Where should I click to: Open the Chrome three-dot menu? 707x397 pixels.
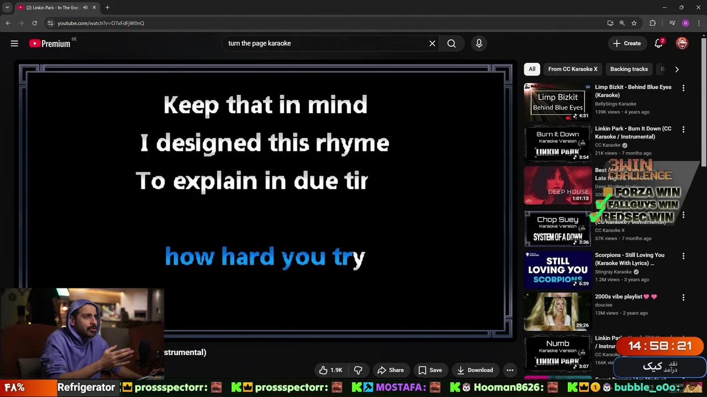(x=699, y=23)
